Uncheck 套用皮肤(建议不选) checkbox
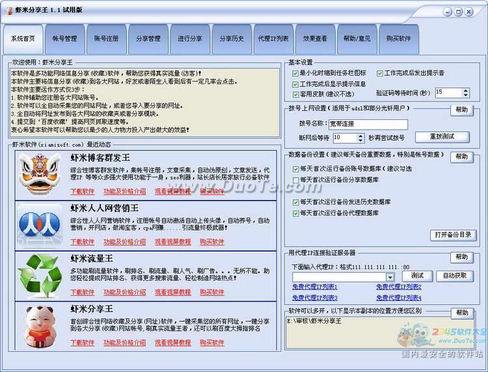The height and width of the screenshot is (372, 488). point(295,94)
